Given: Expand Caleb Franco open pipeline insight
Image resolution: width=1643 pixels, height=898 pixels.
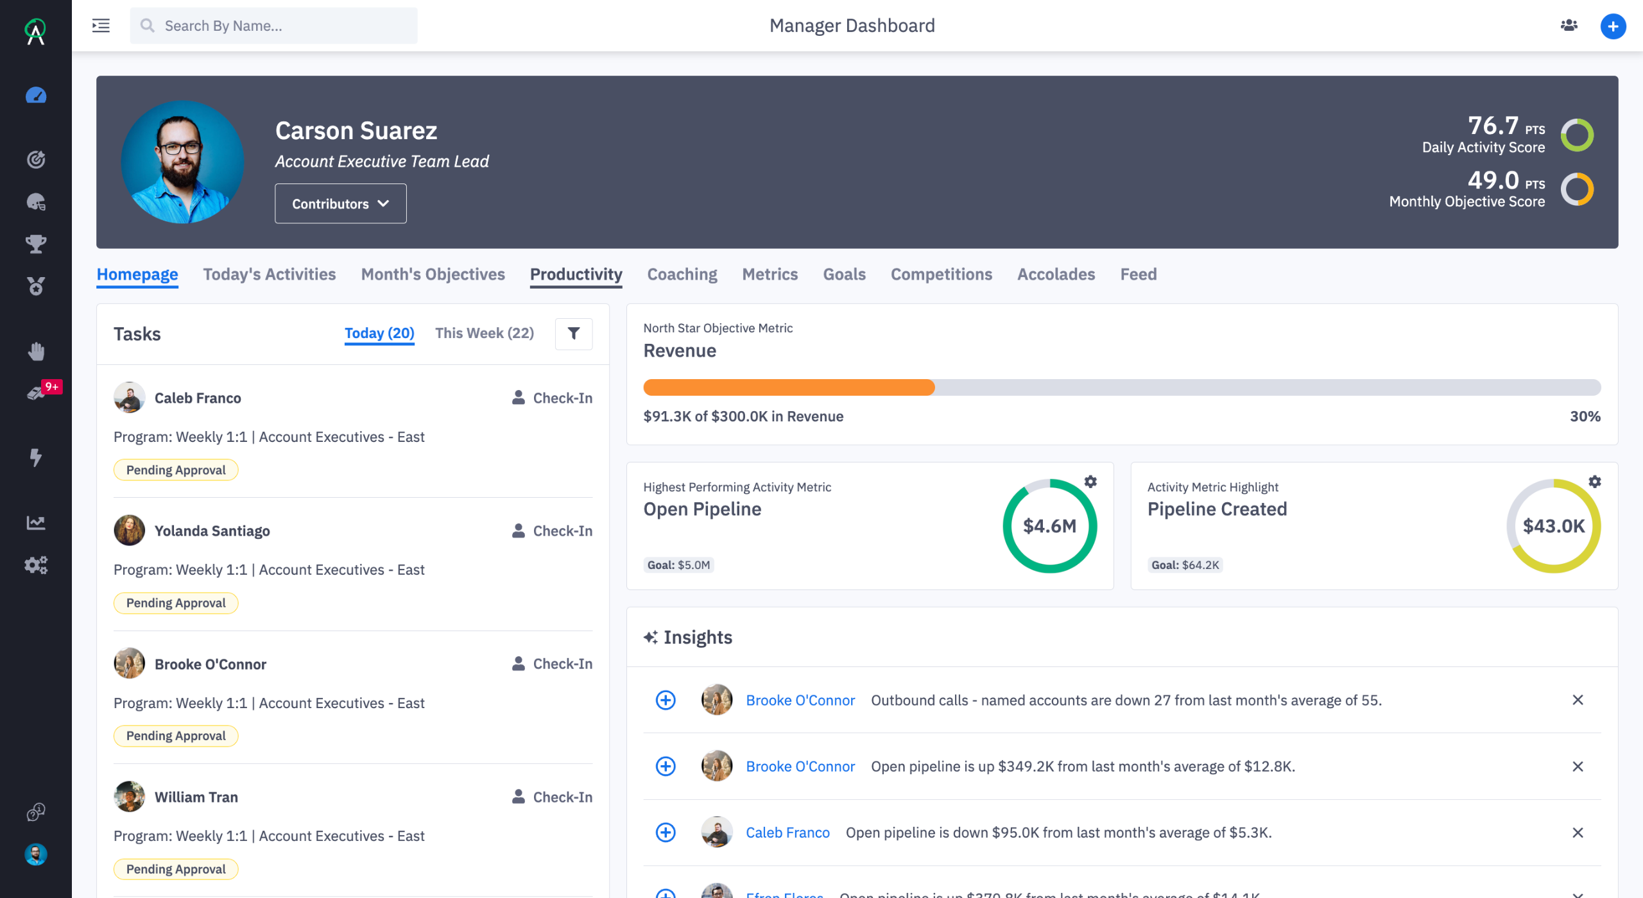Looking at the screenshot, I should [666, 833].
